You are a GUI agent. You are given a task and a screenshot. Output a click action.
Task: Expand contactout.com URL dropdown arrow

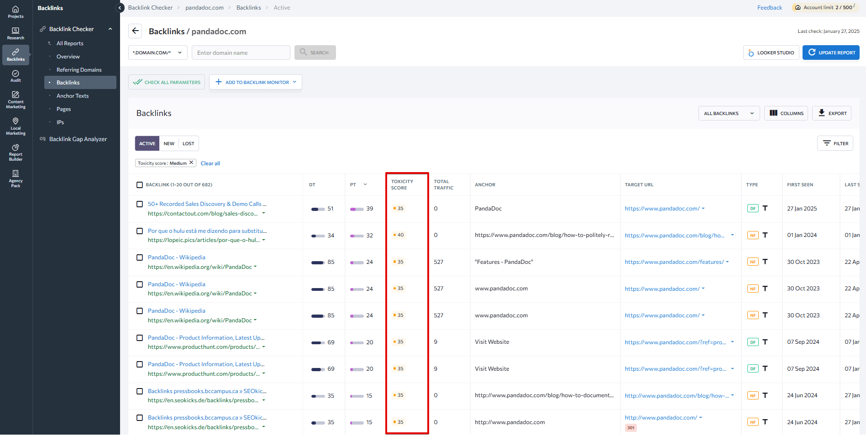click(x=263, y=213)
